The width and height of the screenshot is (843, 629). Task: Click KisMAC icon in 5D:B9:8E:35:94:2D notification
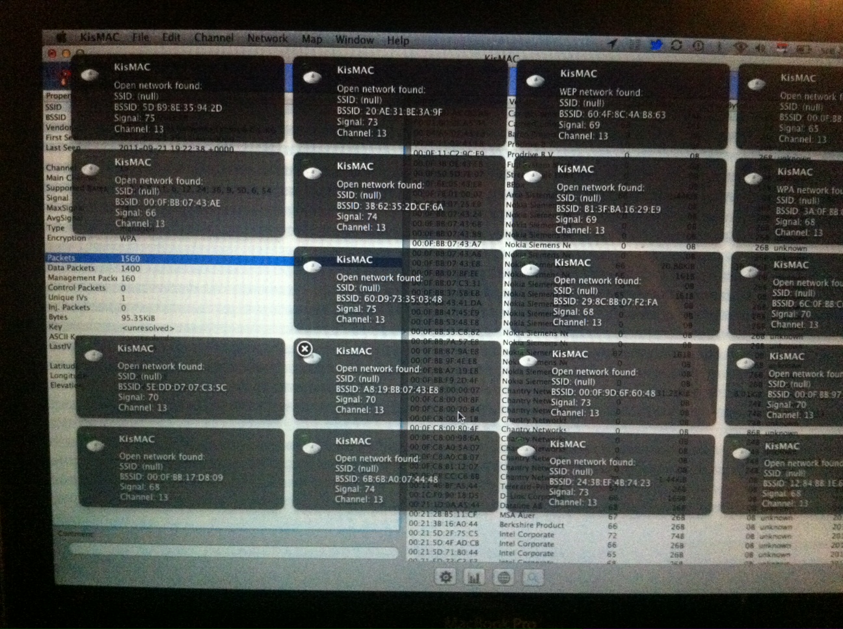pyautogui.click(x=90, y=75)
